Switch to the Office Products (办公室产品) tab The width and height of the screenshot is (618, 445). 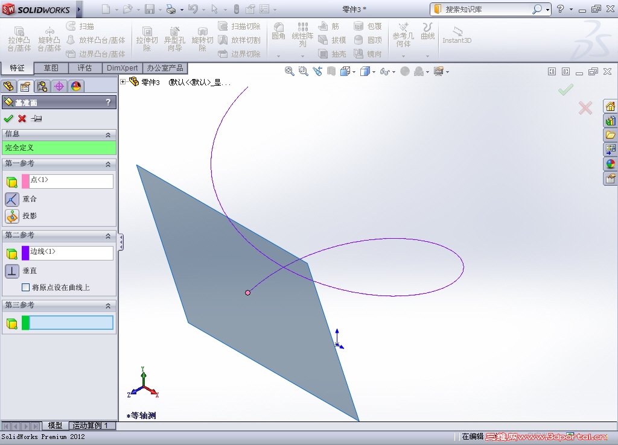click(x=165, y=68)
